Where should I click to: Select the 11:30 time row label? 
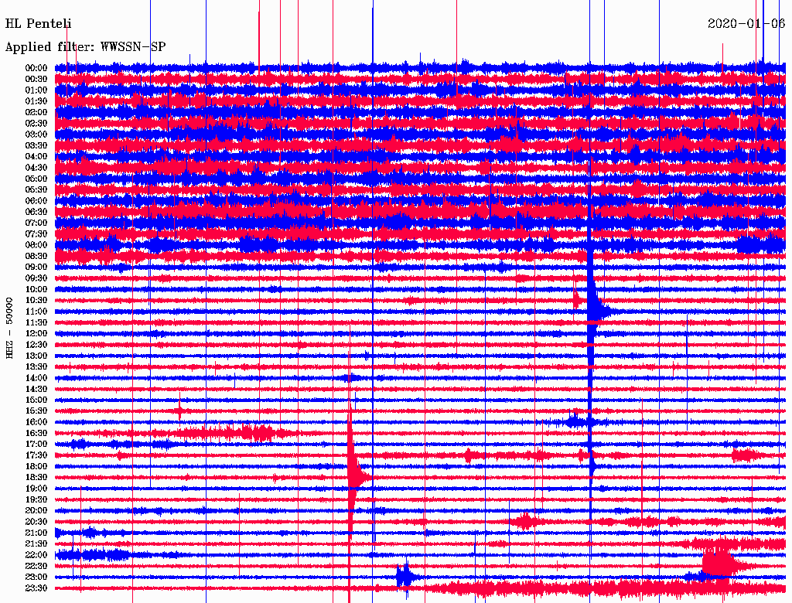pyautogui.click(x=36, y=322)
